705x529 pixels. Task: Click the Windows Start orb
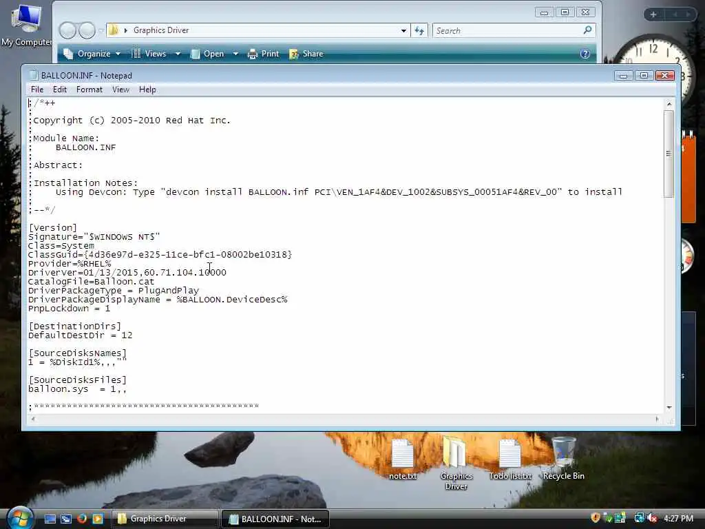pos(20,518)
